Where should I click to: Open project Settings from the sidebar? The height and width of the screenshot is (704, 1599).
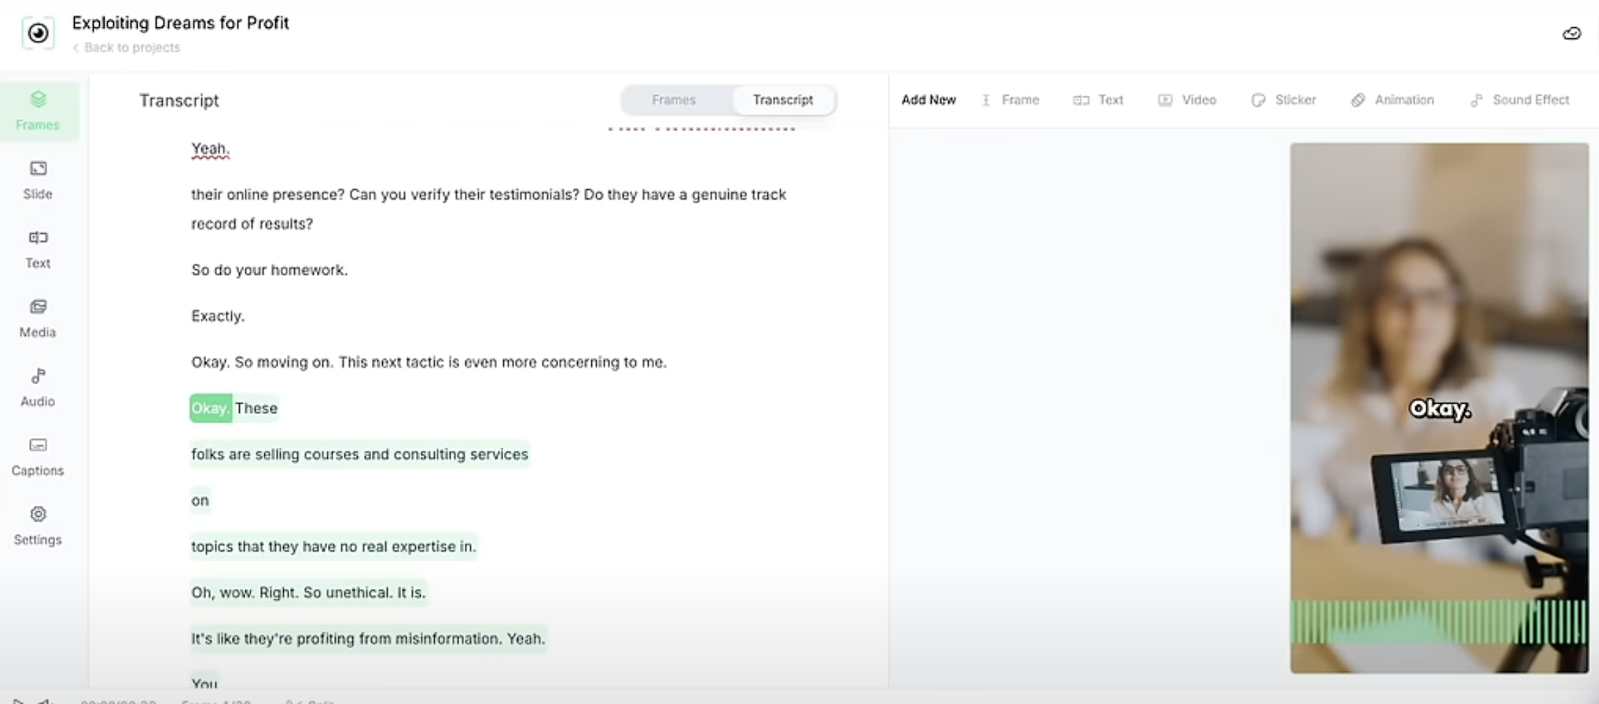(x=37, y=525)
